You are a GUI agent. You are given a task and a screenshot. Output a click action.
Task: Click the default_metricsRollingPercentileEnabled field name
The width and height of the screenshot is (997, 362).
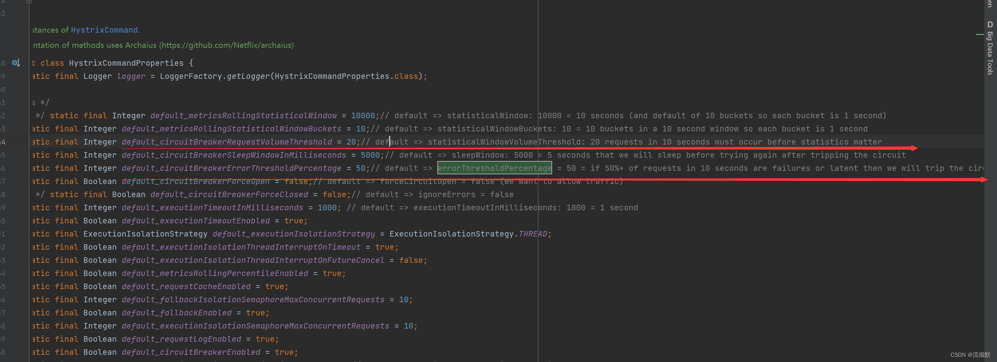tap(215, 273)
